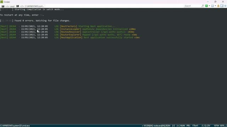Screen dimensions: 227x127
Task: Click console icon on the <1> cmd tab
Action: click(x=3, y=6)
